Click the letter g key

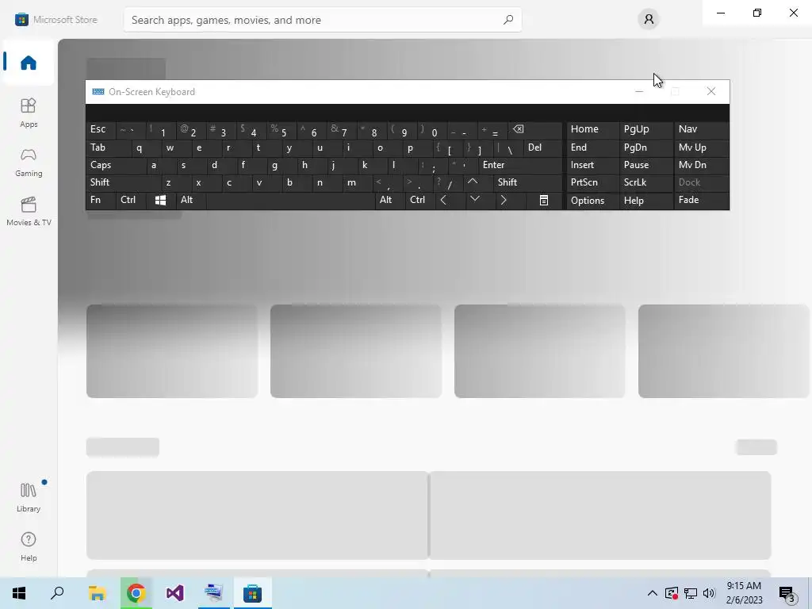point(281,165)
